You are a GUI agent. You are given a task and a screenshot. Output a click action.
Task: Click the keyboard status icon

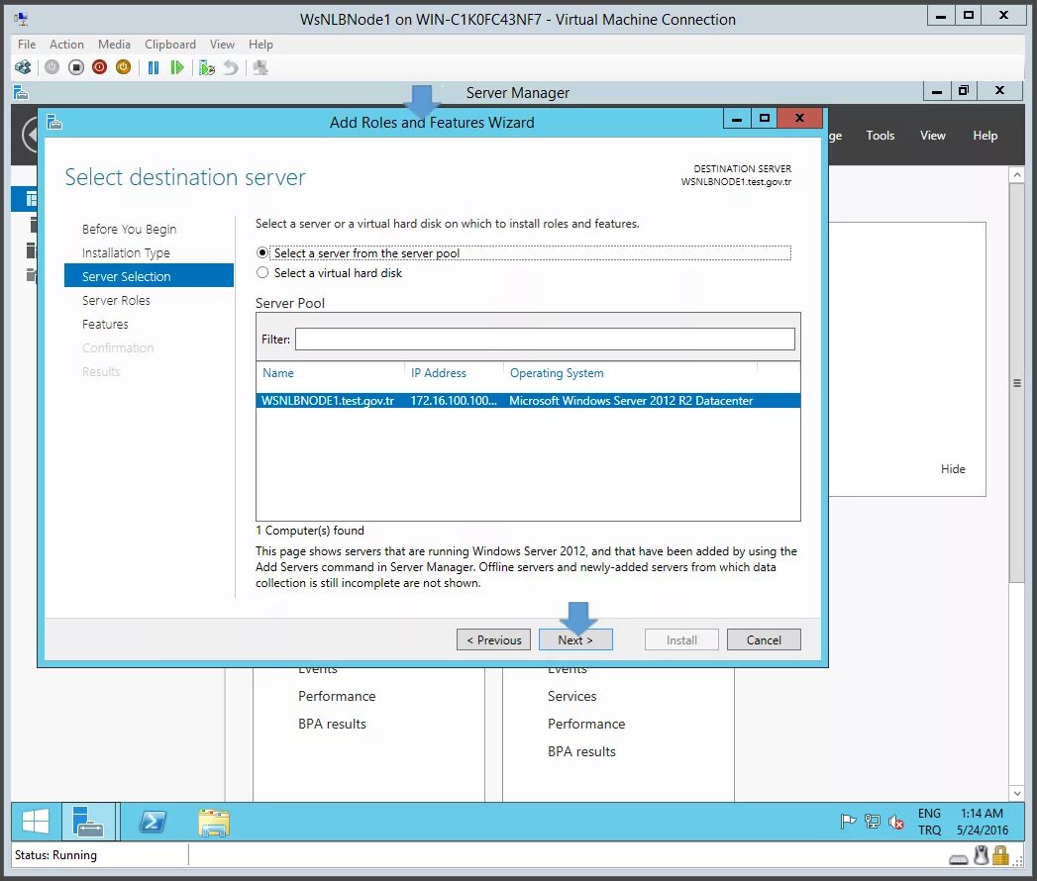(959, 859)
